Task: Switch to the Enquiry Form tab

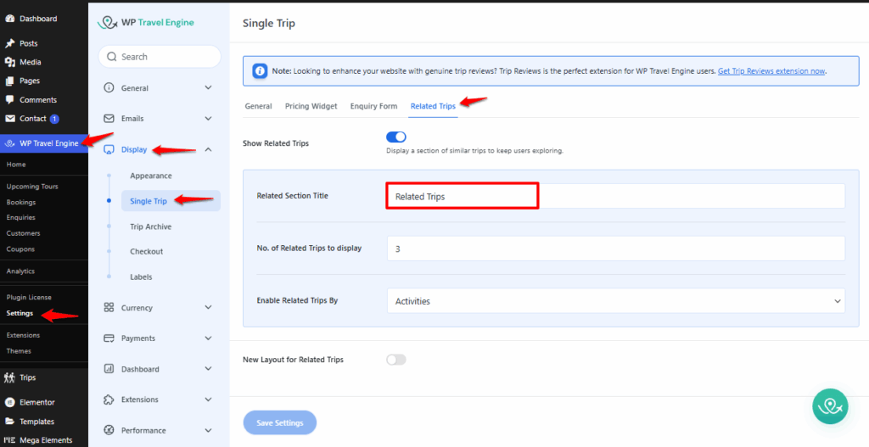Action: [373, 106]
